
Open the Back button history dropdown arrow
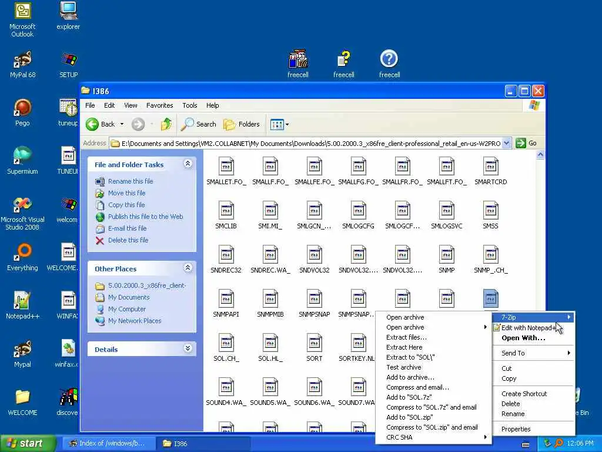[x=122, y=124]
